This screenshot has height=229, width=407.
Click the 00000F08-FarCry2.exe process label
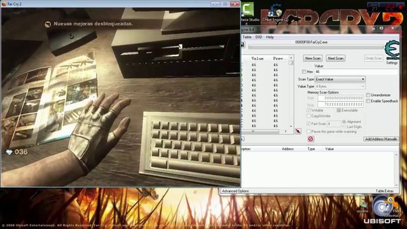point(311,42)
